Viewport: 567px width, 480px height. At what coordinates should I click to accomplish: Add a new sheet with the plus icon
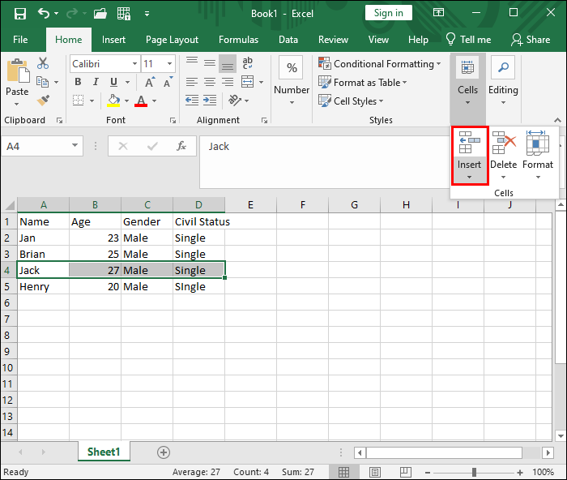(x=164, y=452)
